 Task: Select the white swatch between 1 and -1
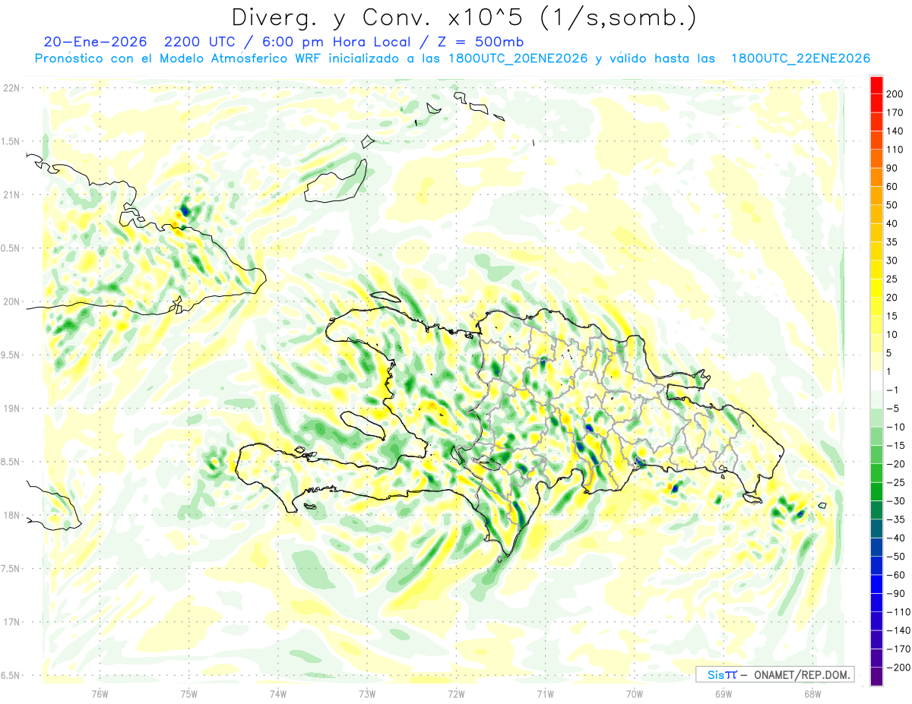[x=876, y=381]
